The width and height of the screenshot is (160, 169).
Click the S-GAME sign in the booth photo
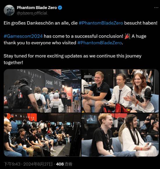[49, 83]
